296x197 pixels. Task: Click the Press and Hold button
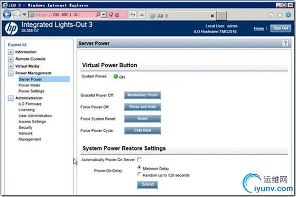pyautogui.click(x=143, y=107)
